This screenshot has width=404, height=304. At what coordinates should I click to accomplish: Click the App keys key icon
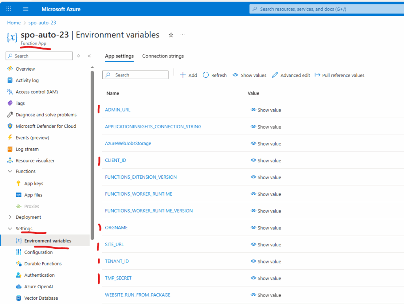pyautogui.click(x=18, y=183)
